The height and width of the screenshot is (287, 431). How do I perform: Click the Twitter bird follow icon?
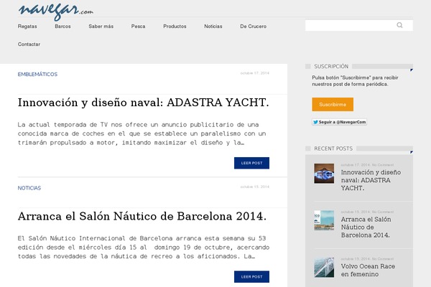pos(315,122)
